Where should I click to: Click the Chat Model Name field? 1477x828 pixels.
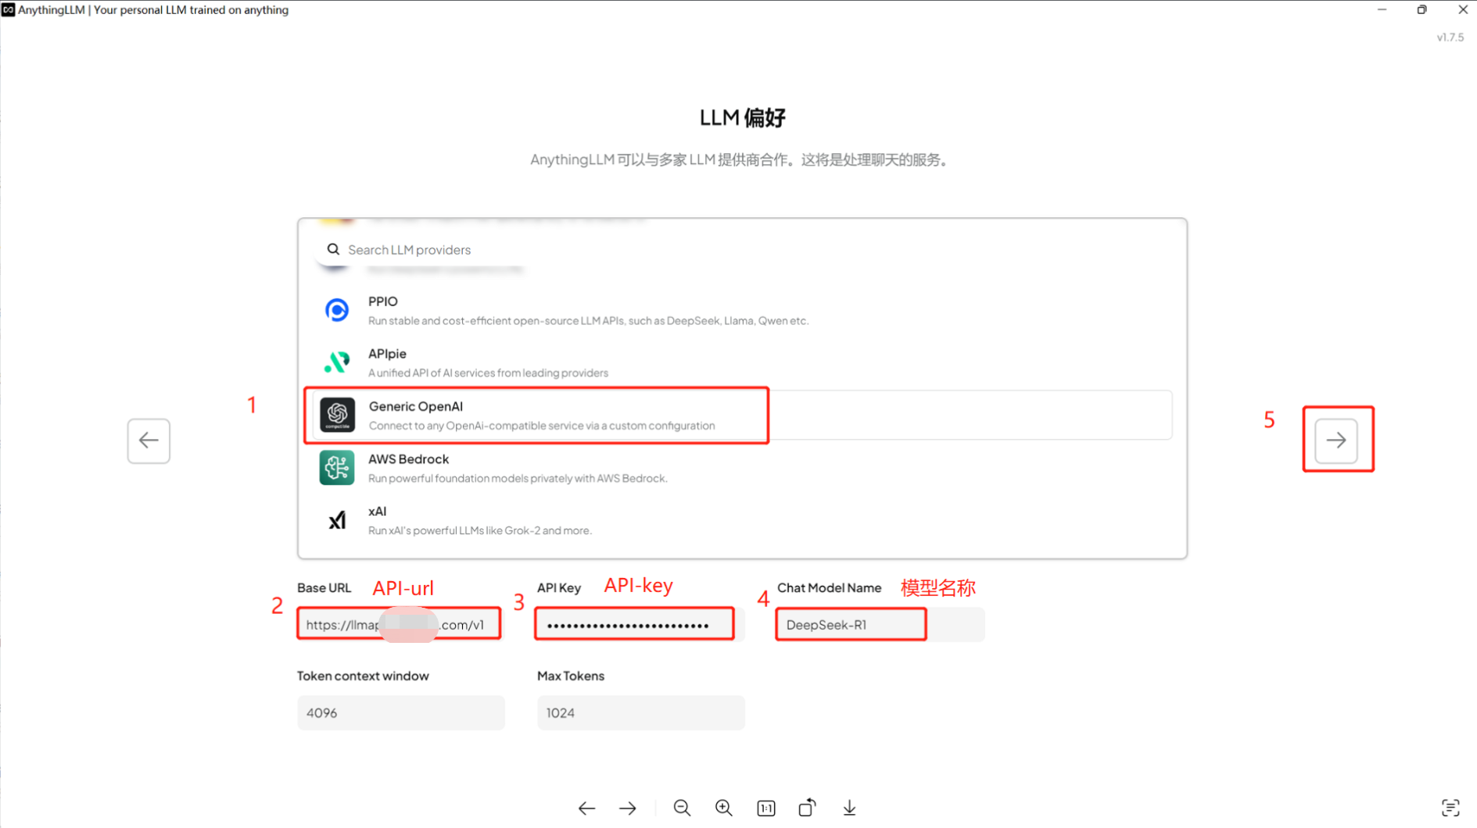tap(880, 624)
